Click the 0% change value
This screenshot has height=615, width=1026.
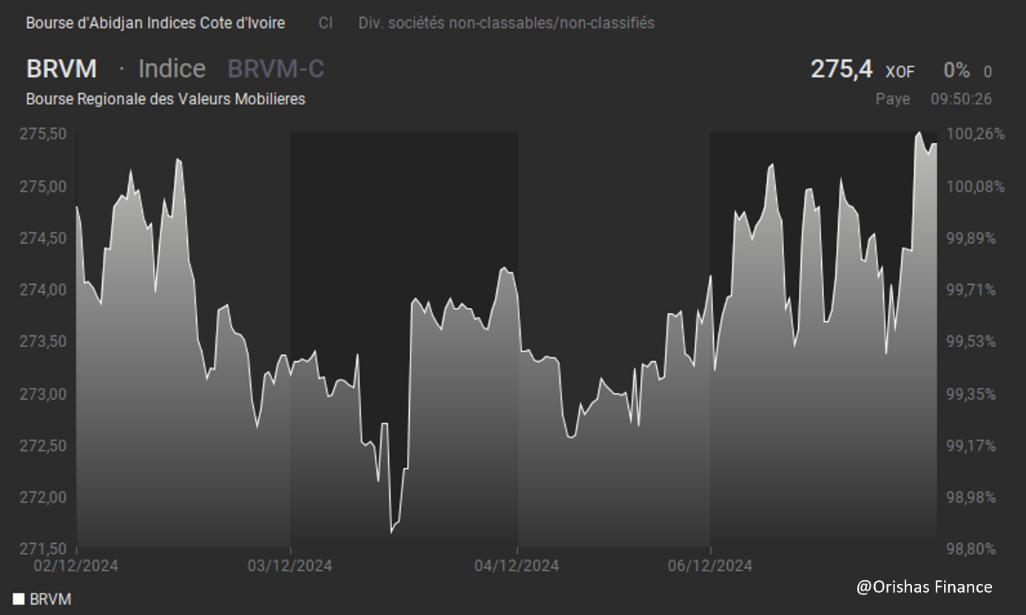956,70
